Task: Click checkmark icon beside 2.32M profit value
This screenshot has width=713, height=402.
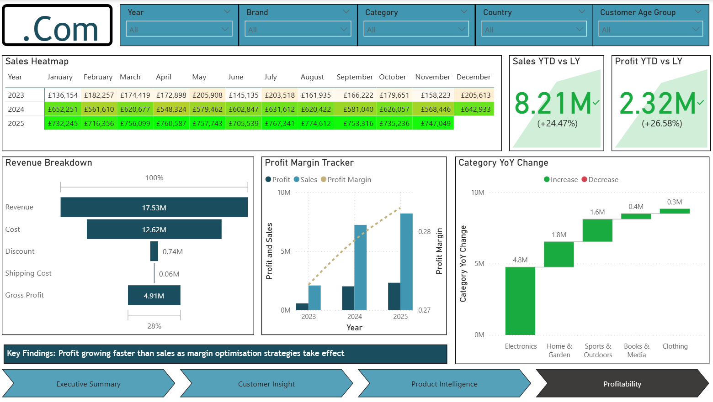Action: (700, 103)
